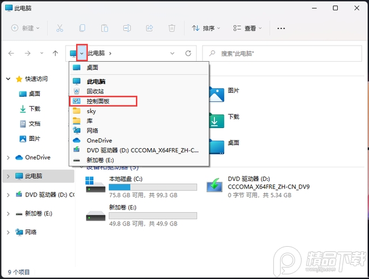Select the 图片 folder in main pane

click(x=224, y=93)
